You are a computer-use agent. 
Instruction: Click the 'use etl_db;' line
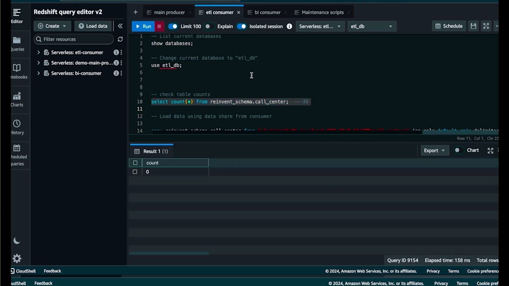point(166,65)
